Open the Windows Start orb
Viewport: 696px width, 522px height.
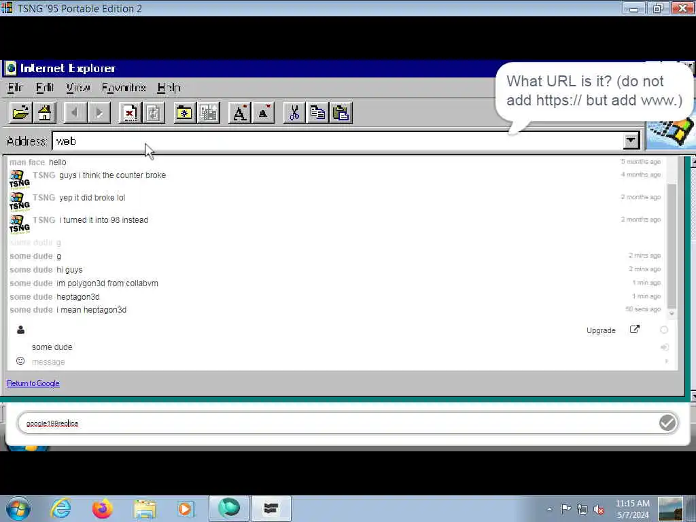point(18,508)
